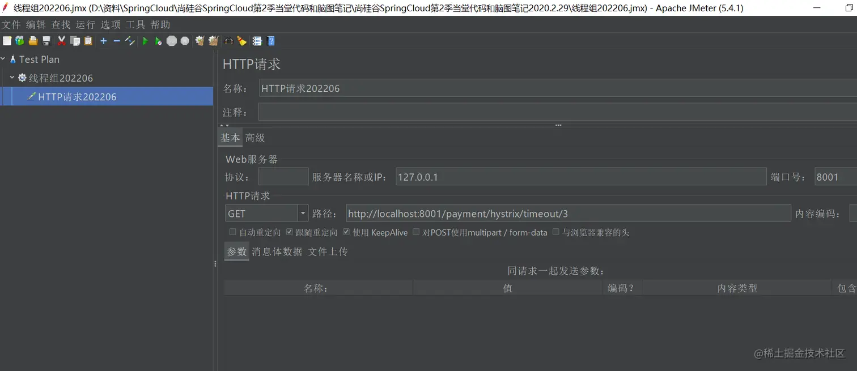This screenshot has width=857, height=371.
Task: Uncheck the 跟随重定向 checkbox
Action: pyautogui.click(x=289, y=232)
